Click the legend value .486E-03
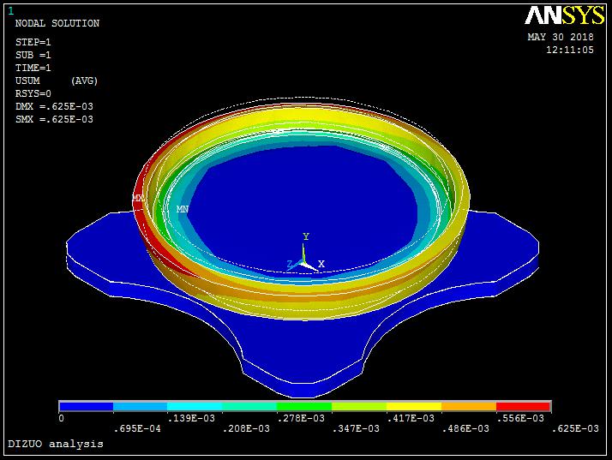The height and width of the screenshot is (460, 612). click(465, 429)
